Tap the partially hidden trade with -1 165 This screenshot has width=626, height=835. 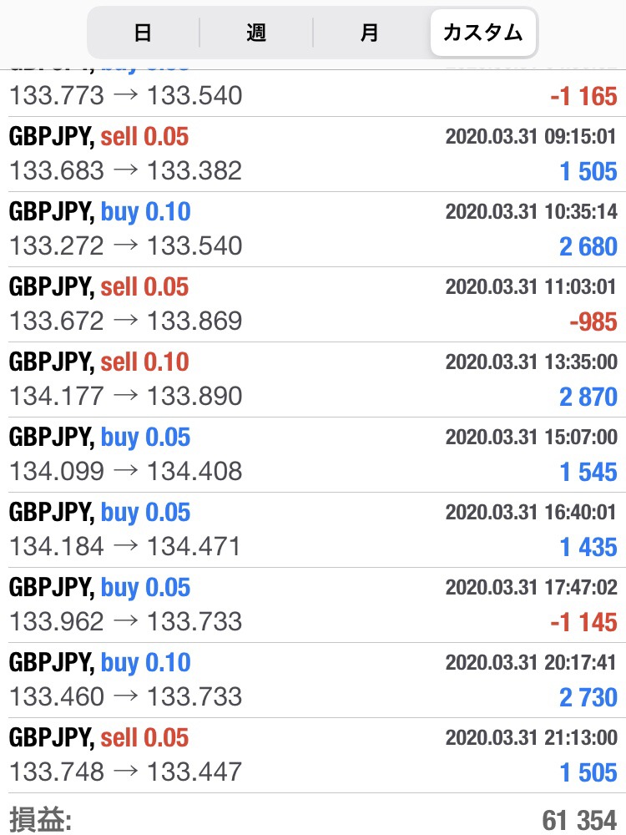(x=313, y=94)
